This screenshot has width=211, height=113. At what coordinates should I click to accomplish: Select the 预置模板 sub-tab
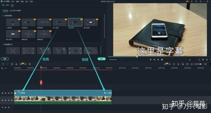[x=6, y=10]
